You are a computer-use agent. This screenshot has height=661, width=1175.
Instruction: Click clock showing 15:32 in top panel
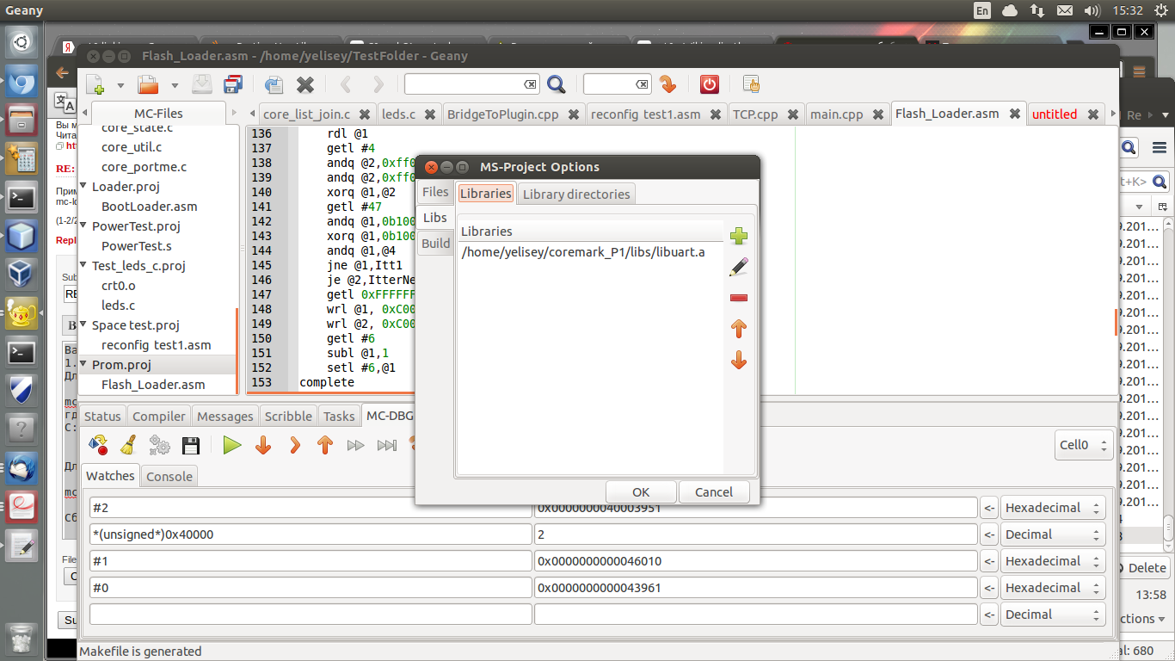(x=1126, y=10)
